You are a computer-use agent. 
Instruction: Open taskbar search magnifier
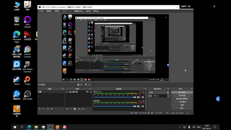tap(22, 127)
